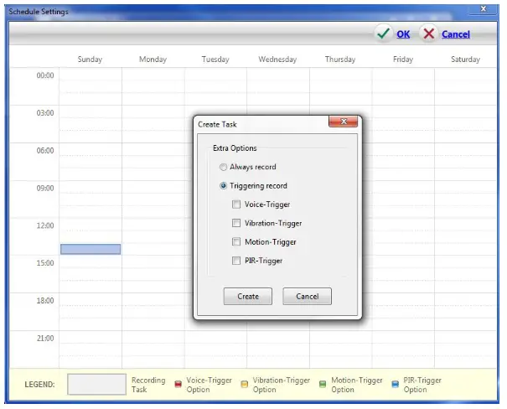Click the Recording Task legend text

click(148, 385)
